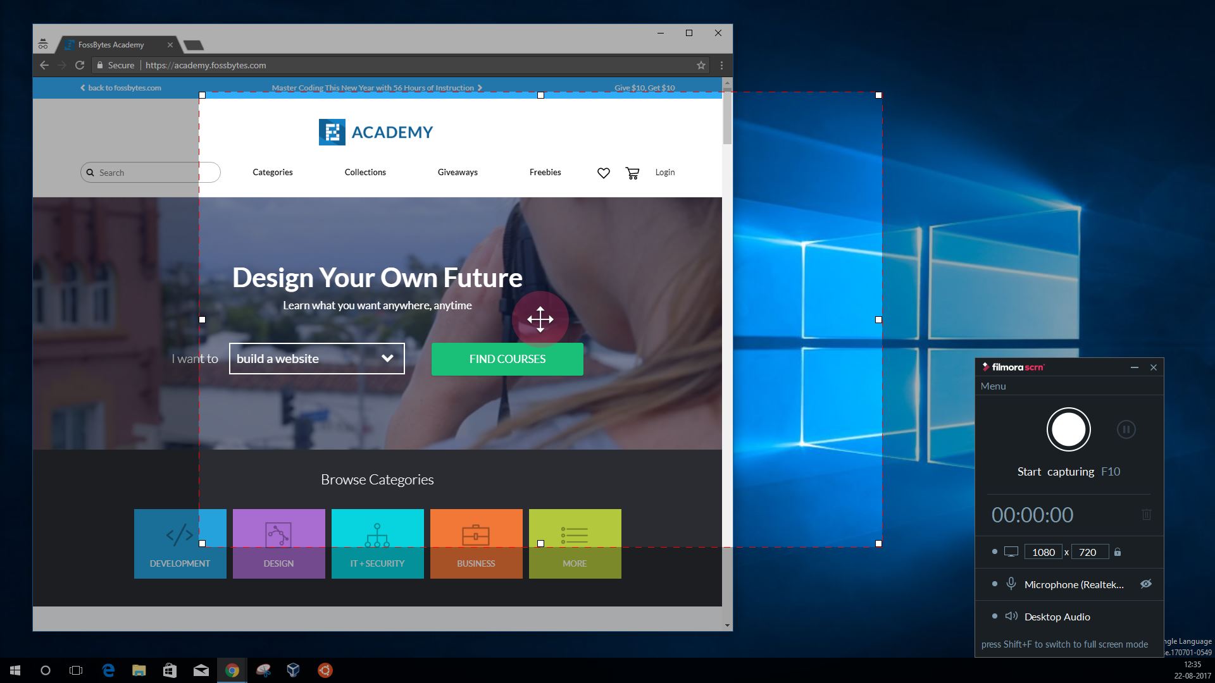Viewport: 1215px width, 683px height.
Task: Click the FossBytes Academy Login link
Action: tap(665, 172)
